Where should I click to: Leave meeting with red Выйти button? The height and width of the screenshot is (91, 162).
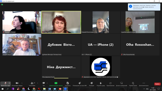[157, 84]
